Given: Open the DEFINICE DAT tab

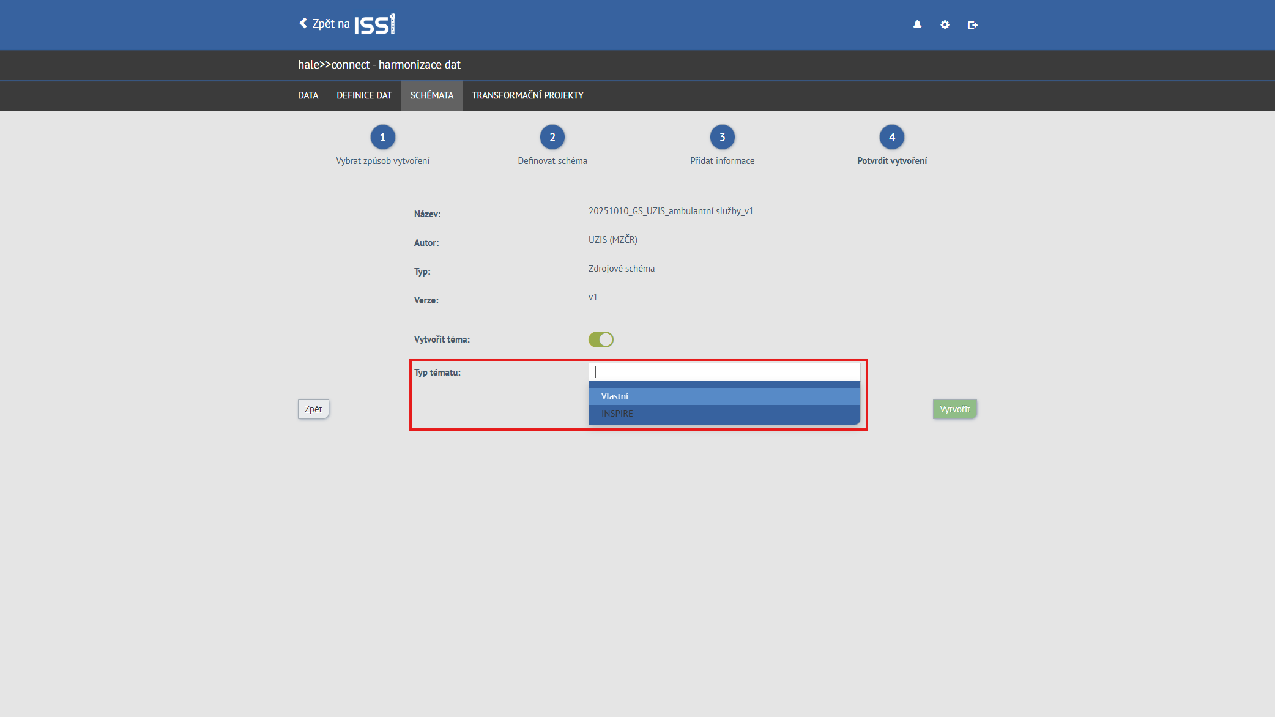Looking at the screenshot, I should 364,95.
